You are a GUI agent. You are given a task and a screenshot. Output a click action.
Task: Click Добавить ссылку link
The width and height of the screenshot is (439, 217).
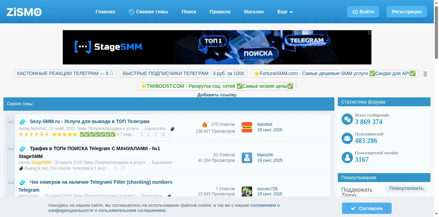217,95
